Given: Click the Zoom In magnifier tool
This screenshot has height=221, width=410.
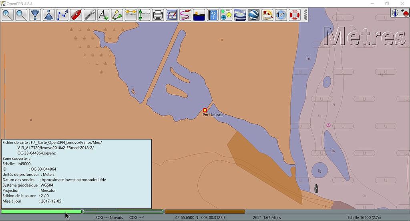Looking at the screenshot, I should [8, 15].
